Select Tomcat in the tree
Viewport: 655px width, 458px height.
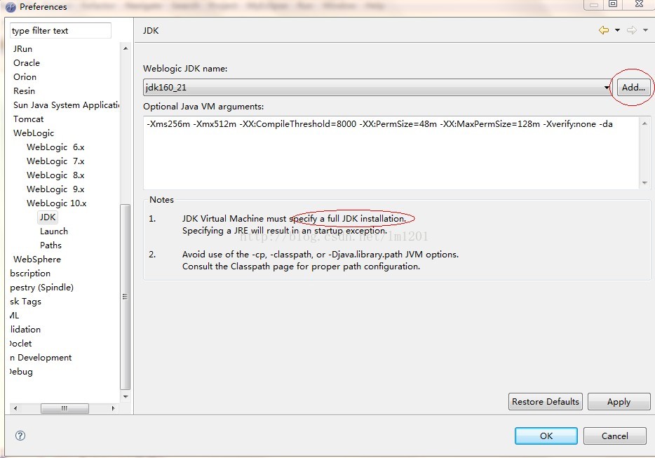[29, 119]
